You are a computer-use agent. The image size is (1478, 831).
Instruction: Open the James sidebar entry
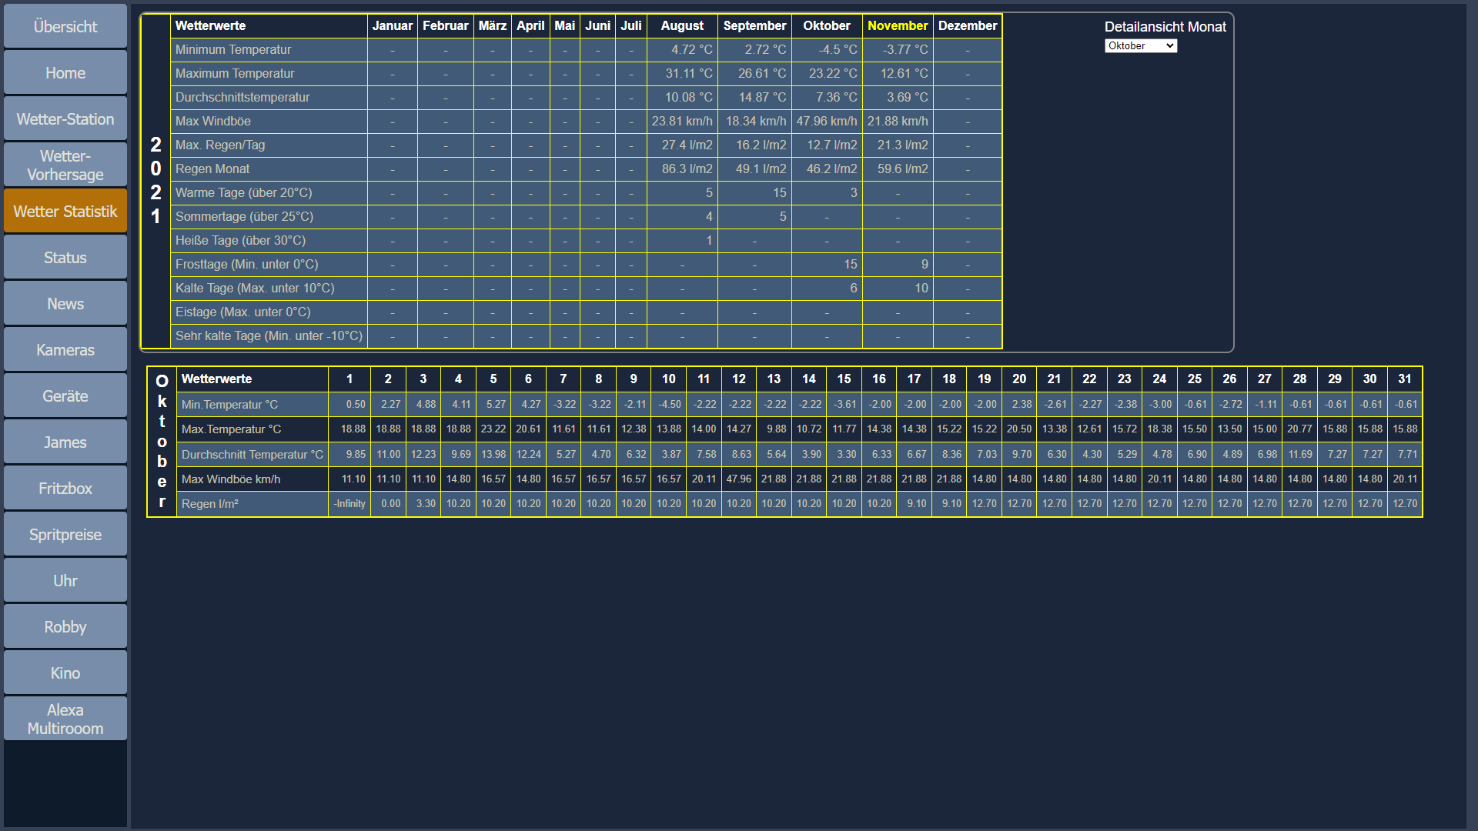[65, 442]
